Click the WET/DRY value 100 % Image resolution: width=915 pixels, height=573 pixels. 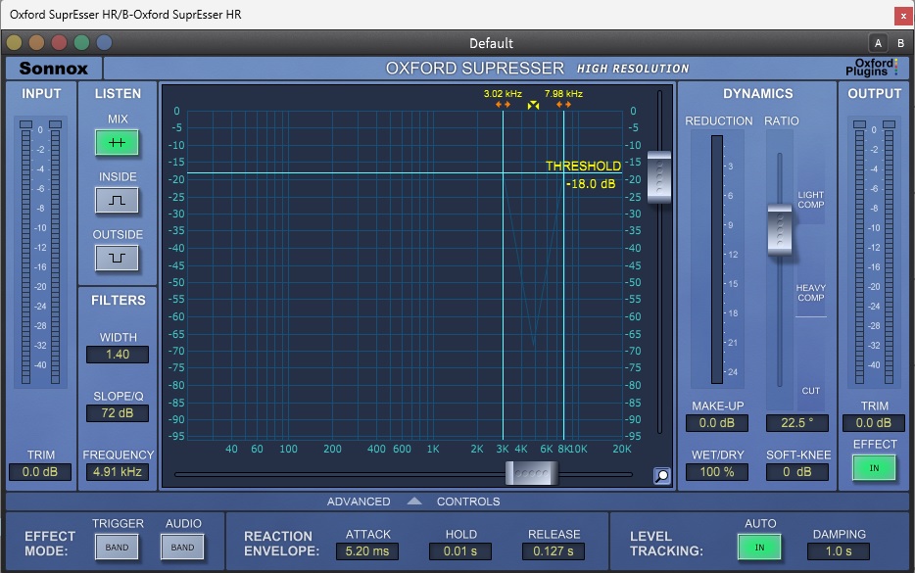pyautogui.click(x=716, y=472)
